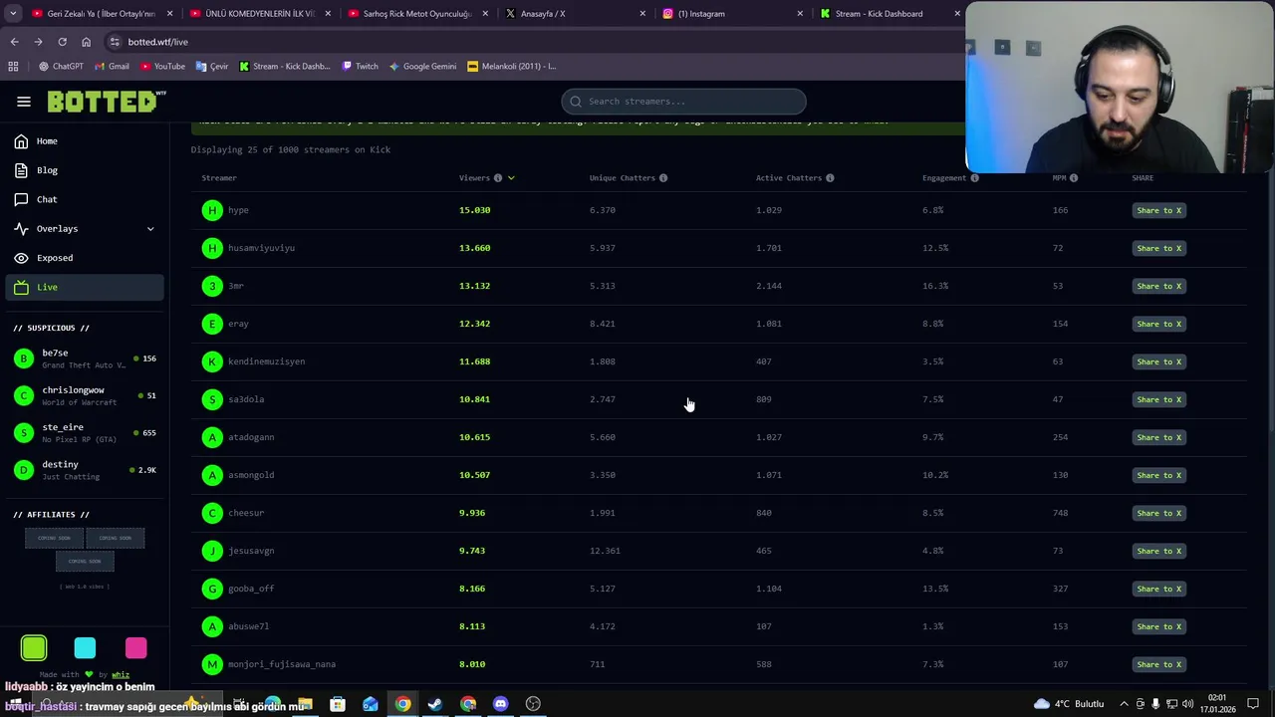Show hidden system tray icons
The height and width of the screenshot is (717, 1275).
tap(1124, 704)
